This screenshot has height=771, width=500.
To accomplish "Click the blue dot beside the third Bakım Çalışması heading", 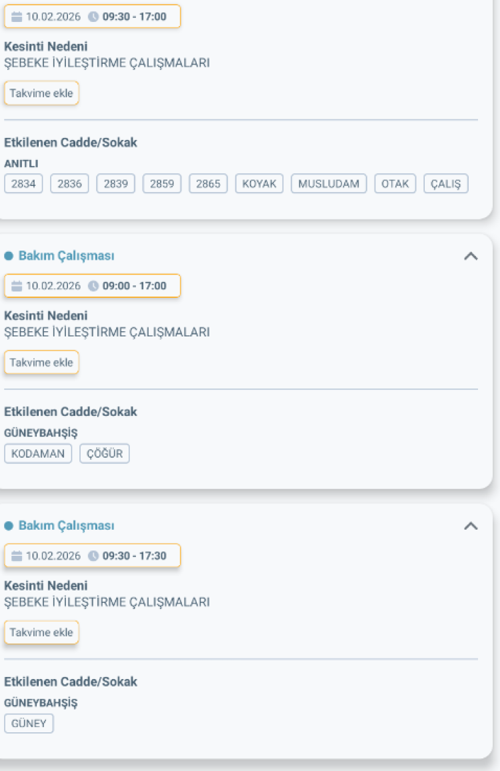I will (9, 525).
